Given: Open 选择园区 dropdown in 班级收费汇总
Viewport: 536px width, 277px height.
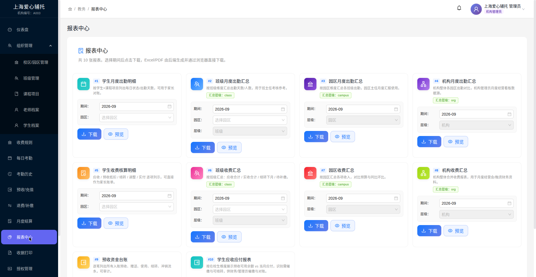Looking at the screenshot, I should point(250,209).
